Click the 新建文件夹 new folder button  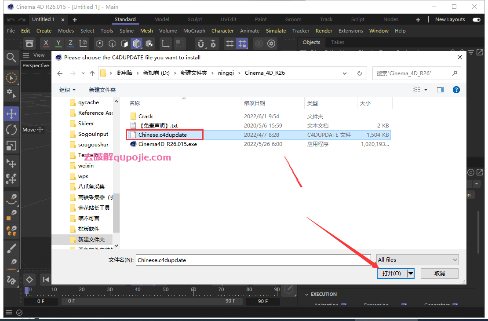(102, 90)
